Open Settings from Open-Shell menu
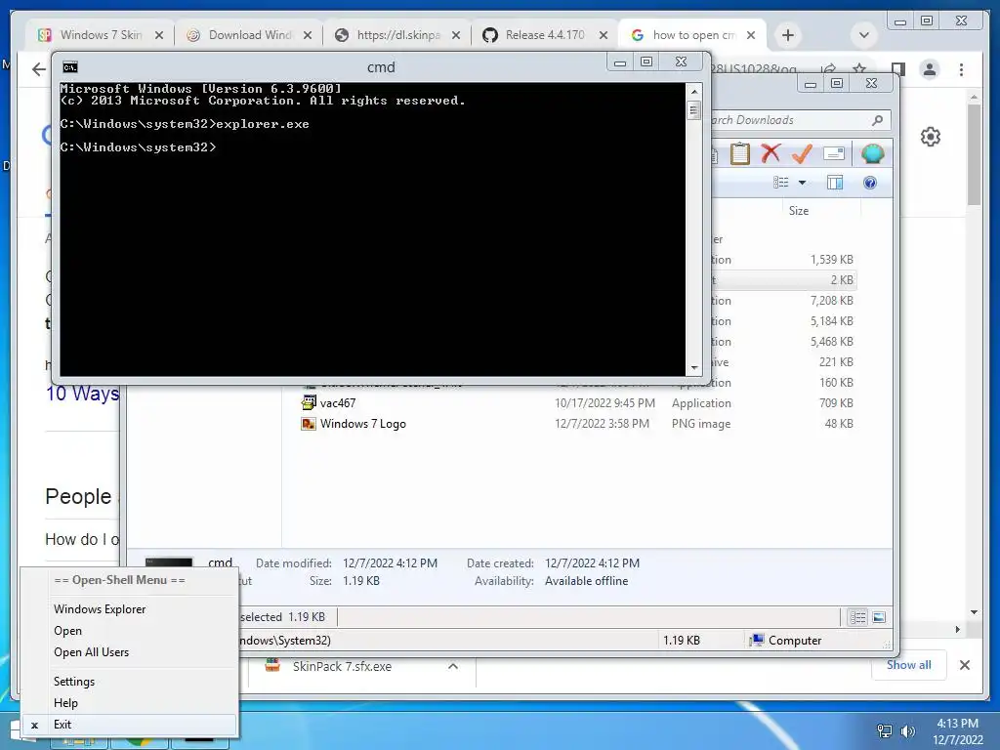The width and height of the screenshot is (1000, 750). 74,682
